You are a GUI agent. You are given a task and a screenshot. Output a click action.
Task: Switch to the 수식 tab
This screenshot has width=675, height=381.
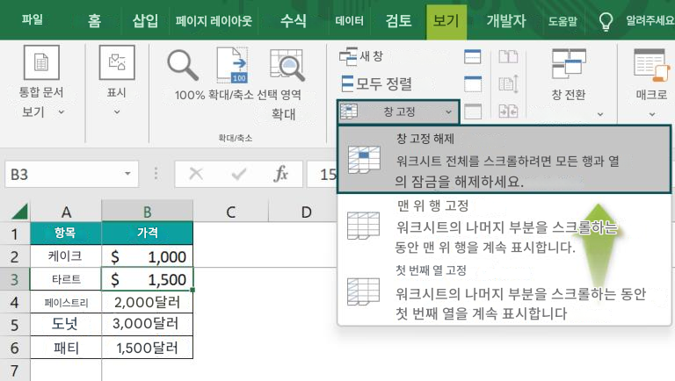[x=294, y=20]
